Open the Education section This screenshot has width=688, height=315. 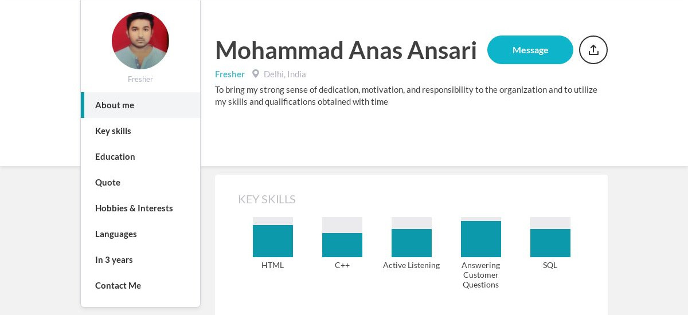point(140,156)
